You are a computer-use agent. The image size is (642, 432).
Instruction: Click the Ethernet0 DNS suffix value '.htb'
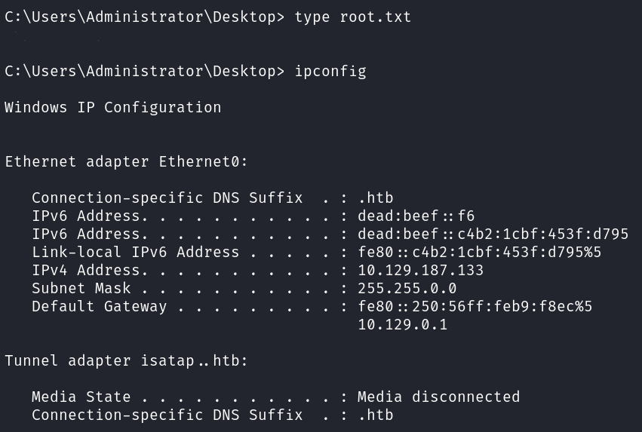point(375,198)
